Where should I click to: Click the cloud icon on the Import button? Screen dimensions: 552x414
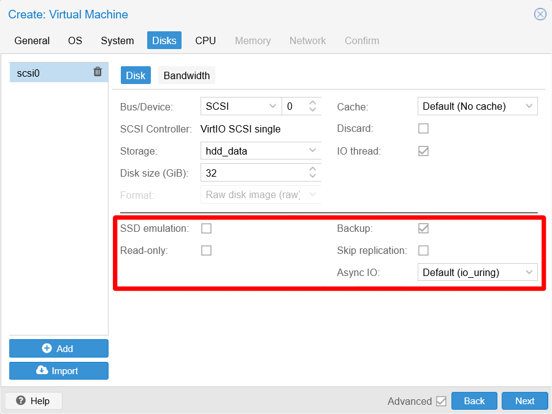(x=44, y=370)
